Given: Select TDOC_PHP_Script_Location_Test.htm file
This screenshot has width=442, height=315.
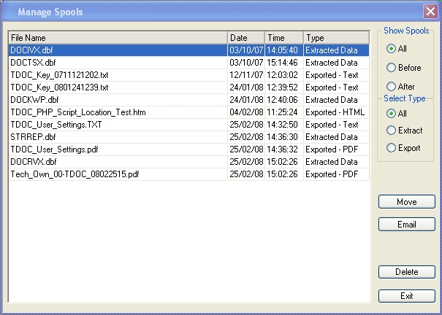Looking at the screenshot, I should coord(189,112).
